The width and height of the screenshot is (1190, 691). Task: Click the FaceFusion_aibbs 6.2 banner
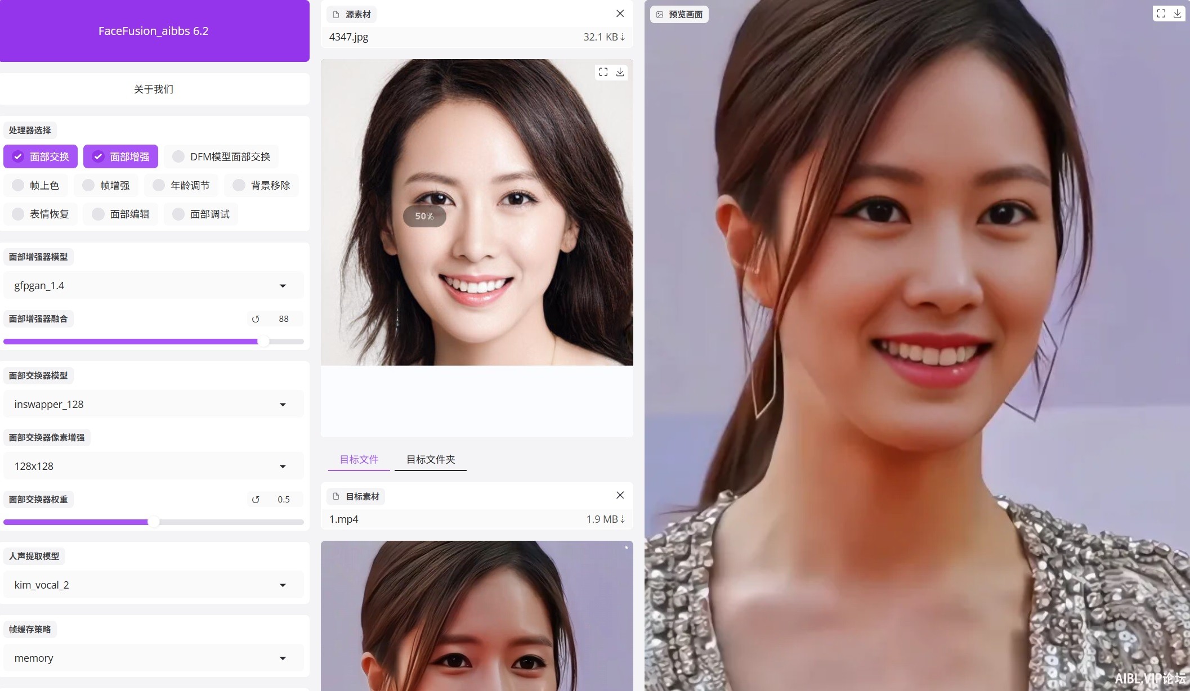pos(154,31)
